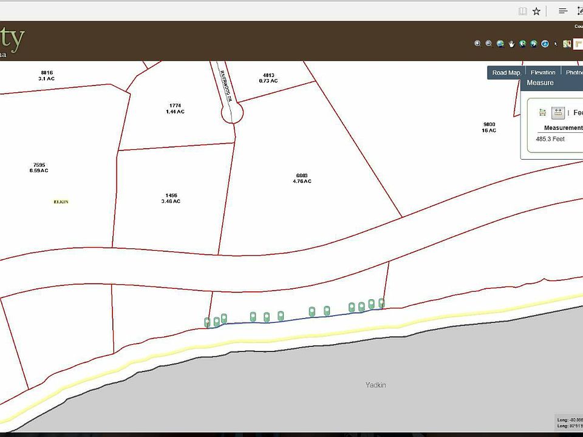Click the first measurement point marker
Image resolution: width=583 pixels, height=437 pixels.
tap(207, 322)
